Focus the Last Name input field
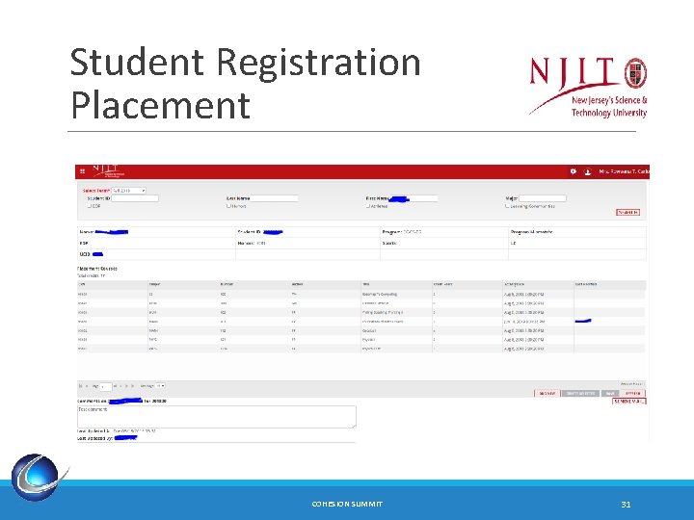 pyautogui.click(x=275, y=198)
